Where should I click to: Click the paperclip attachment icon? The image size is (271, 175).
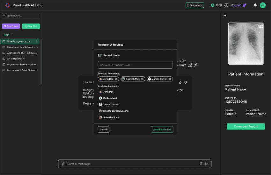pos(63,164)
